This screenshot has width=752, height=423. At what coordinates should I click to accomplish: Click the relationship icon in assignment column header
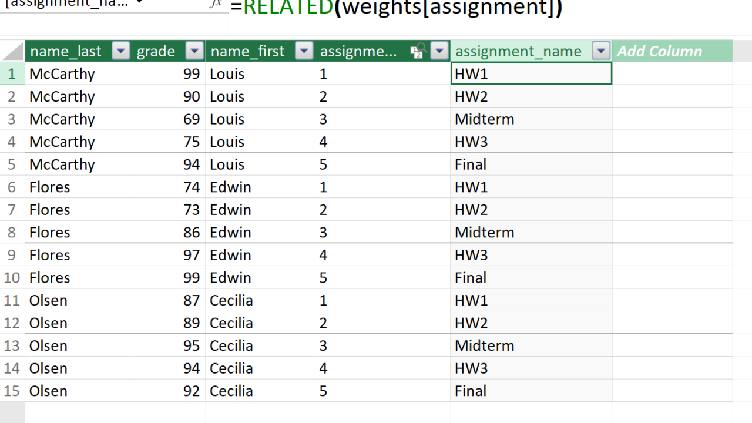pyautogui.click(x=417, y=52)
